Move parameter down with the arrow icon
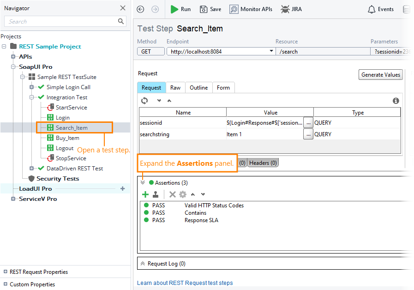 159,101
